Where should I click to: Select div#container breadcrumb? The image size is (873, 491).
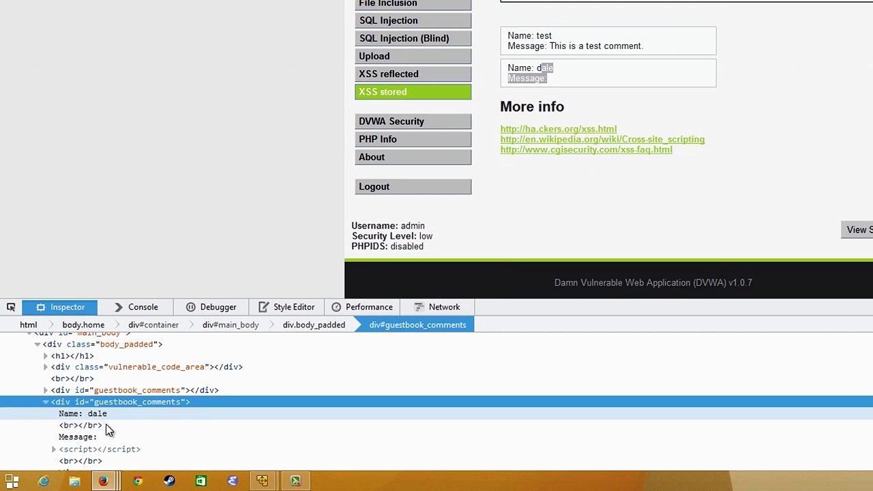click(153, 325)
